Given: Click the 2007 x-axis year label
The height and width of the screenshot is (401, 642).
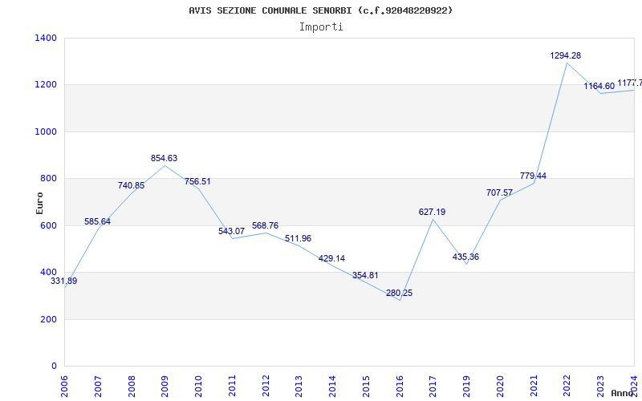Looking at the screenshot, I should (x=98, y=387).
